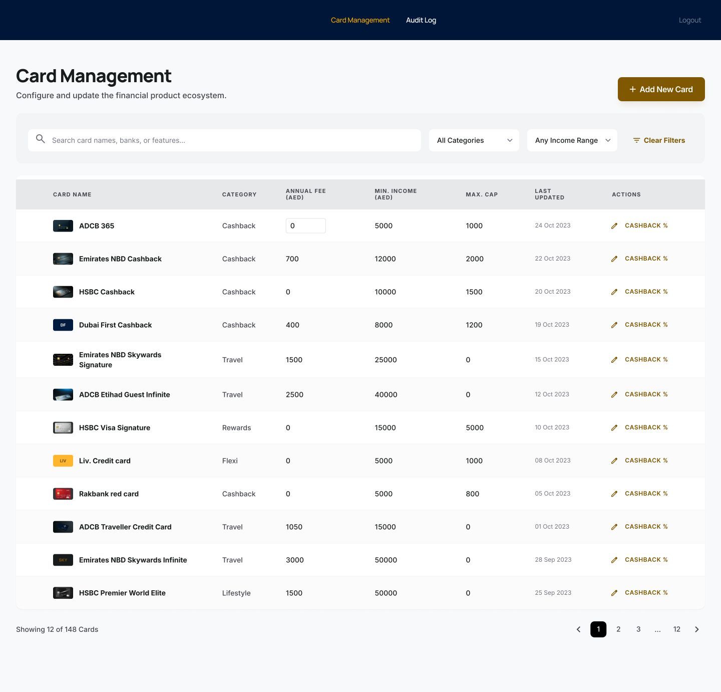Click the HSBC Premier World Elite name
Screen dimensions: 721x692
(122, 593)
